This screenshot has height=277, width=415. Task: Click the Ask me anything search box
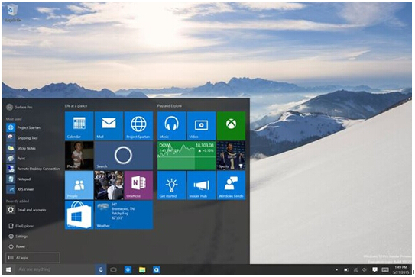click(55, 269)
